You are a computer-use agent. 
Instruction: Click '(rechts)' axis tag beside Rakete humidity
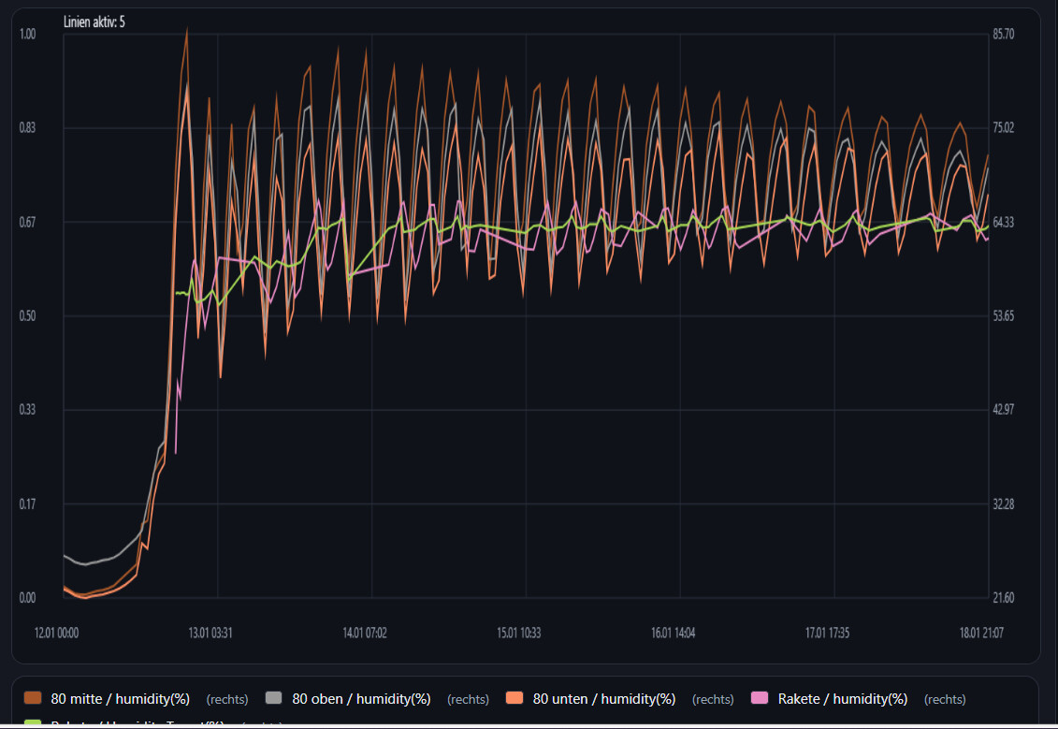(x=945, y=699)
